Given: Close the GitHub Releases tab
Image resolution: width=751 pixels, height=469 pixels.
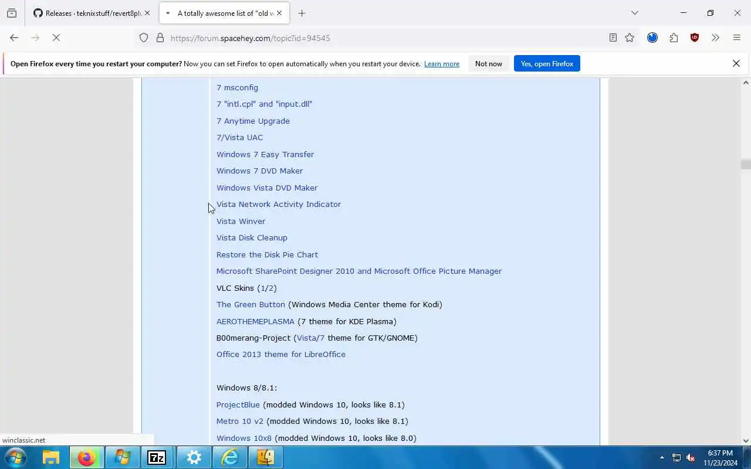Looking at the screenshot, I should coord(147,13).
